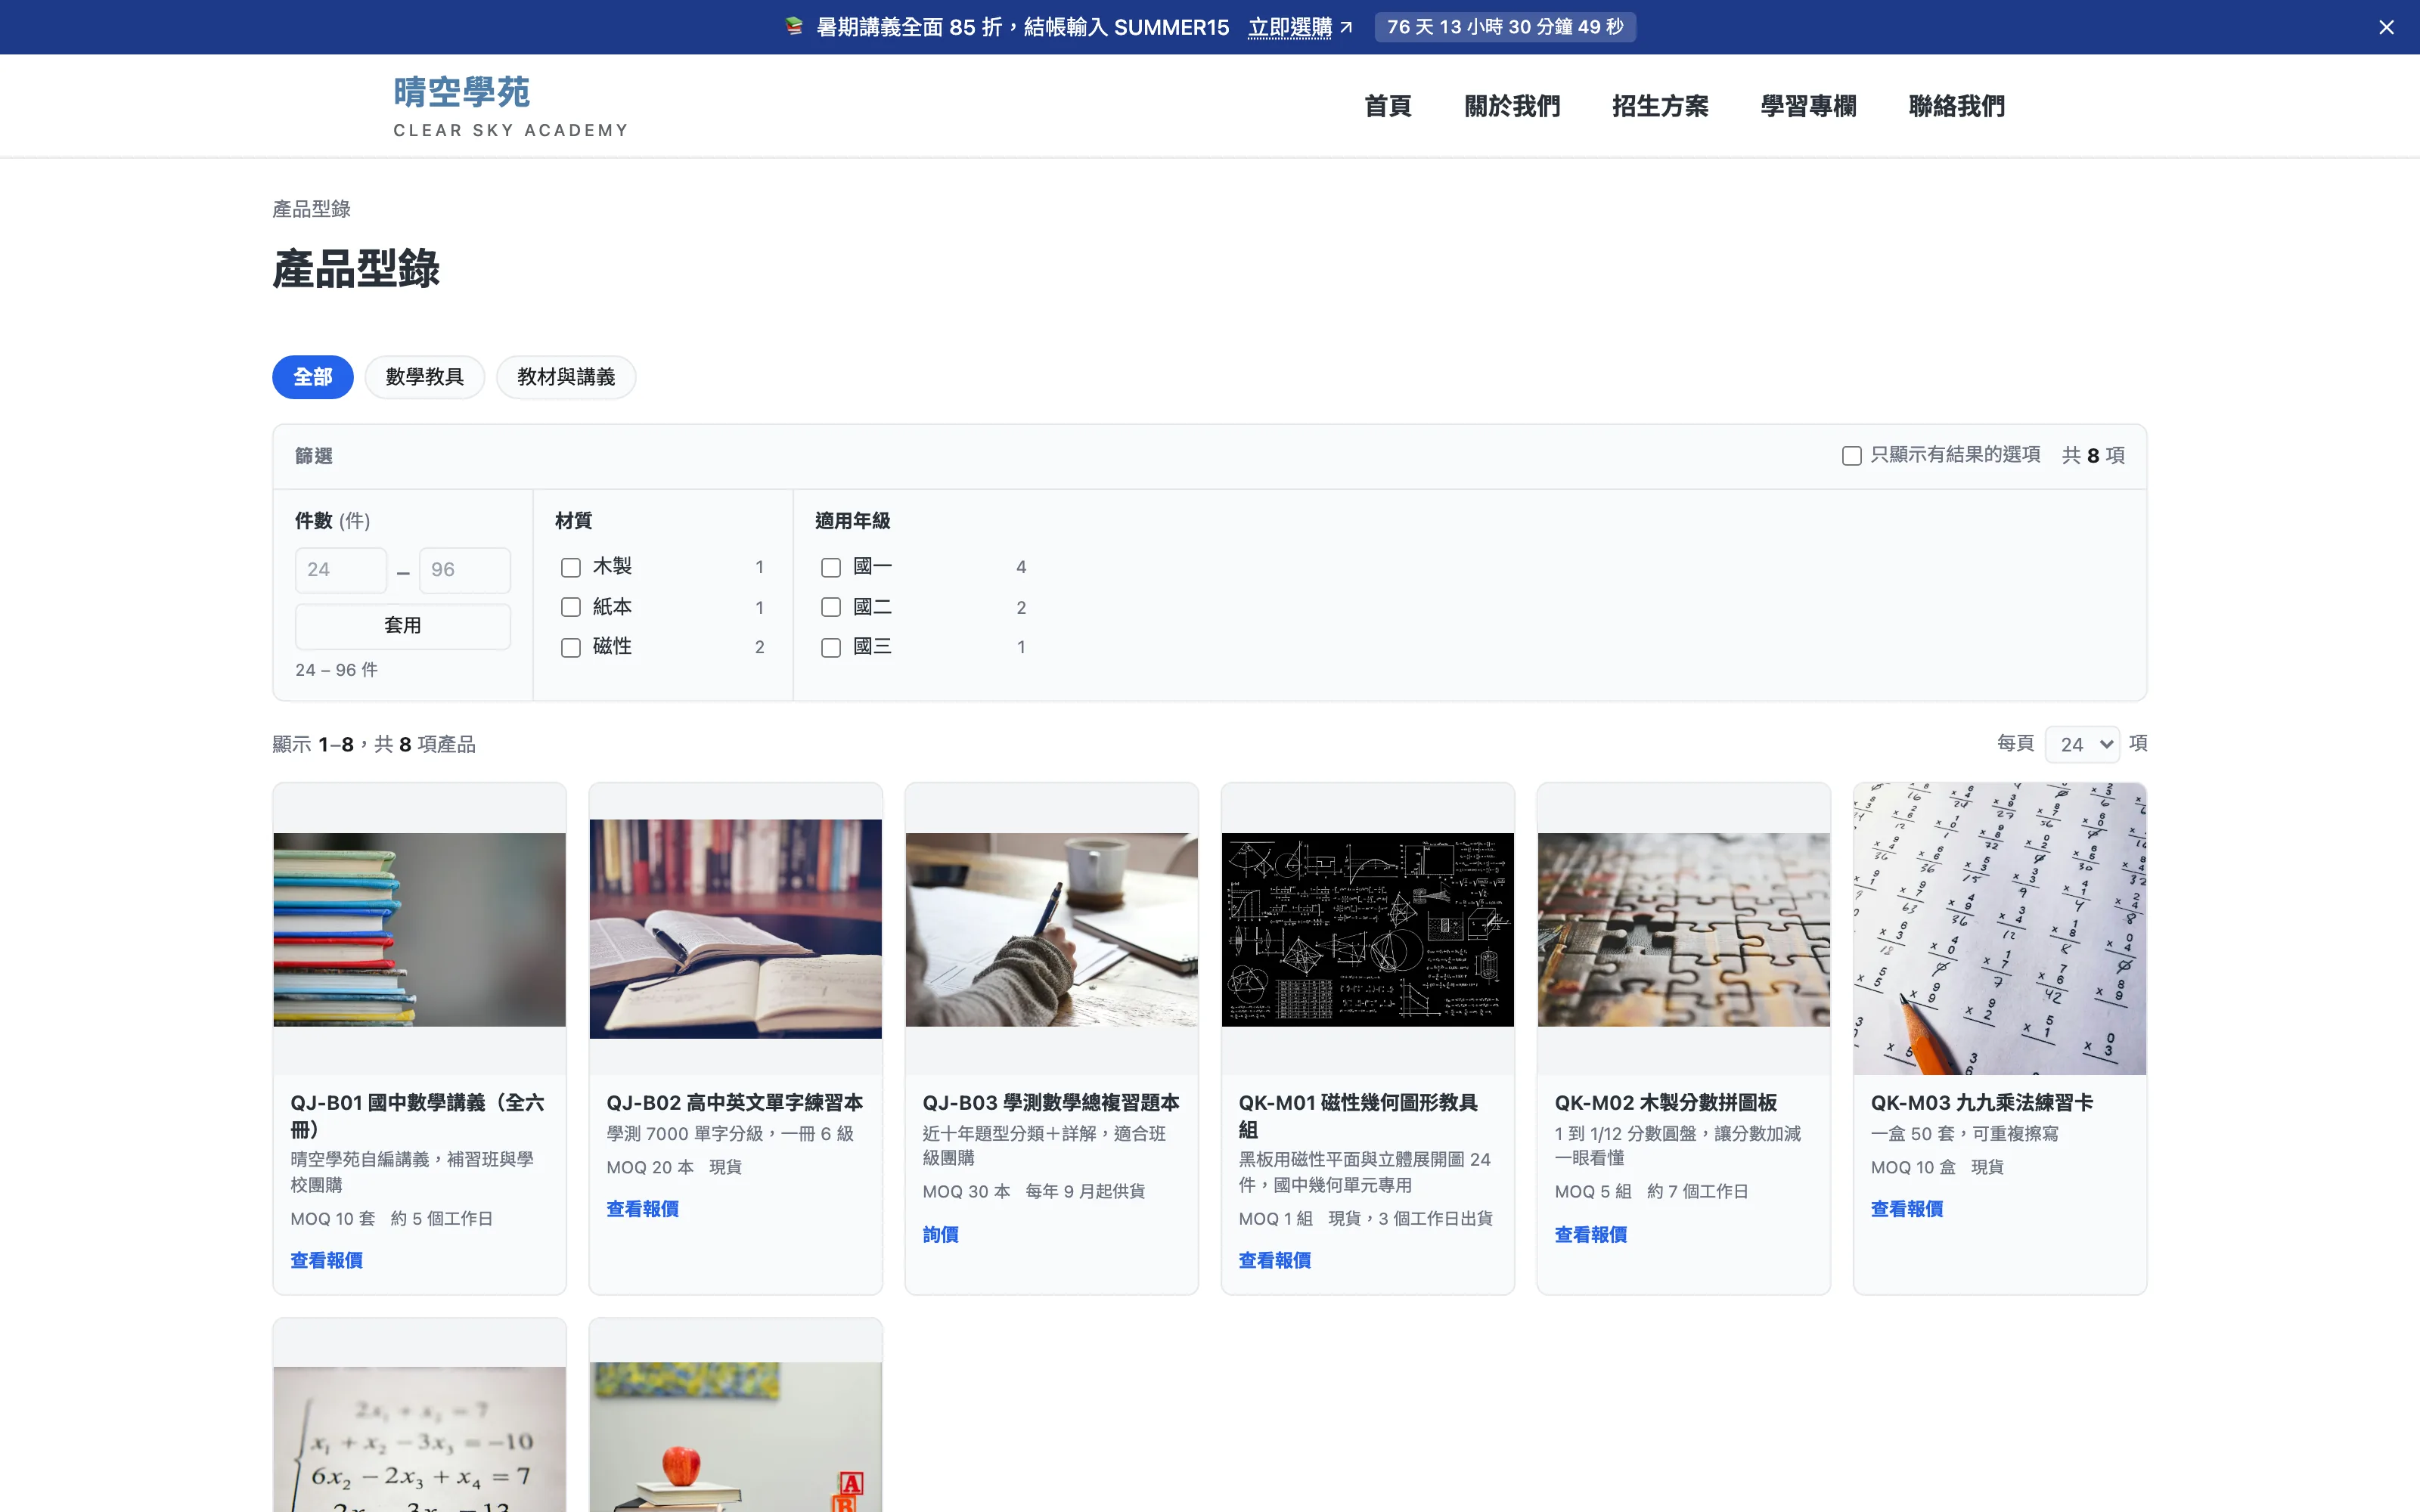The image size is (2420, 1512).
Task: Open the QK-M02 jigsaw puzzle thumbnail
Action: coord(1684,929)
